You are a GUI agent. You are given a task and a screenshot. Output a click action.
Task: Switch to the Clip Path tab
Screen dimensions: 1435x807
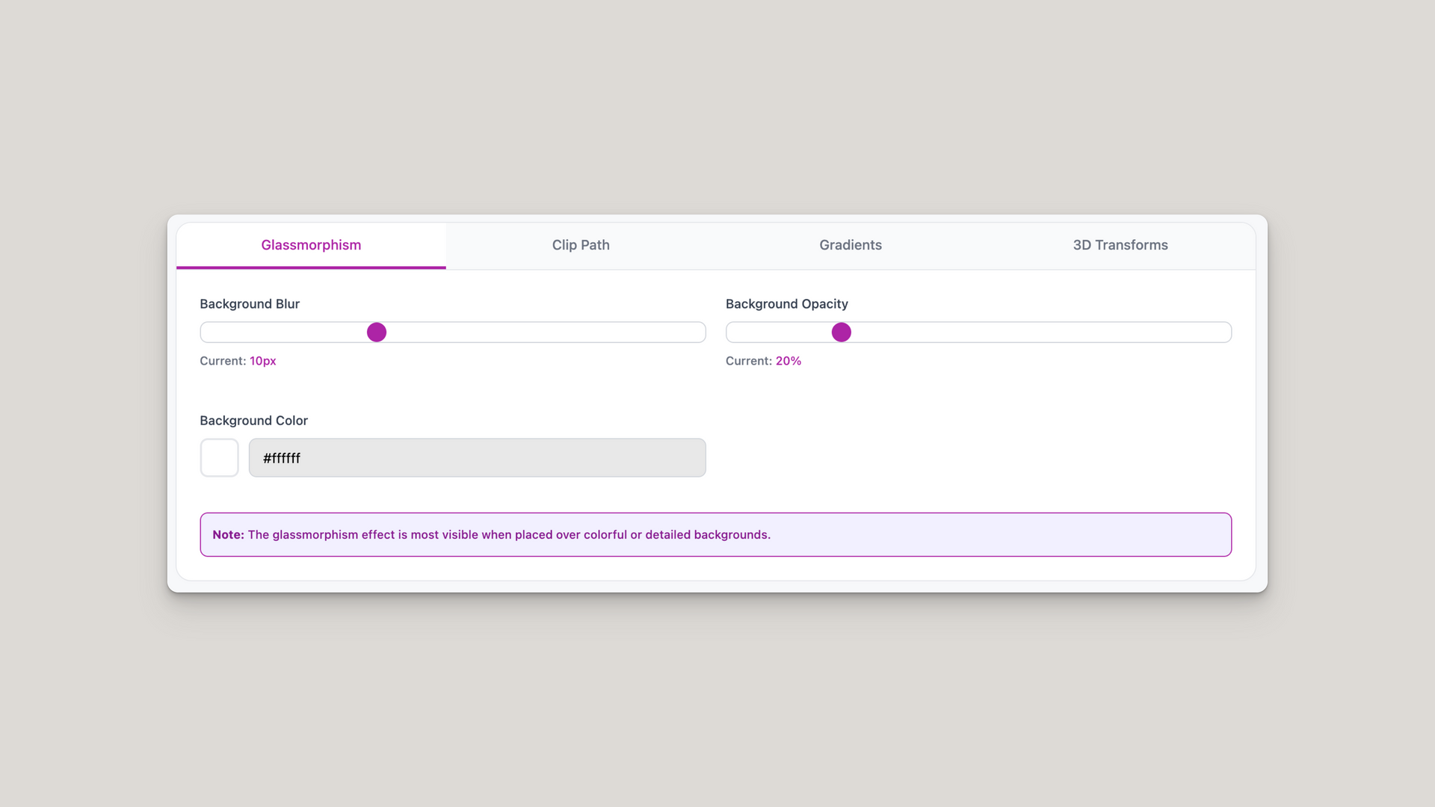[581, 245]
